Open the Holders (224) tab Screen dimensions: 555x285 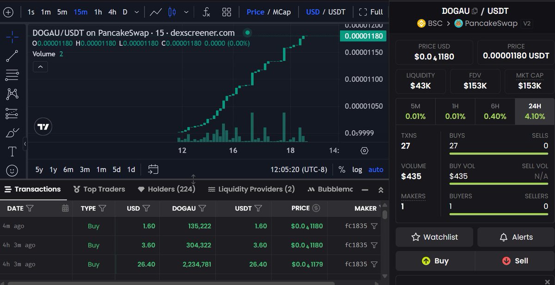(x=166, y=189)
